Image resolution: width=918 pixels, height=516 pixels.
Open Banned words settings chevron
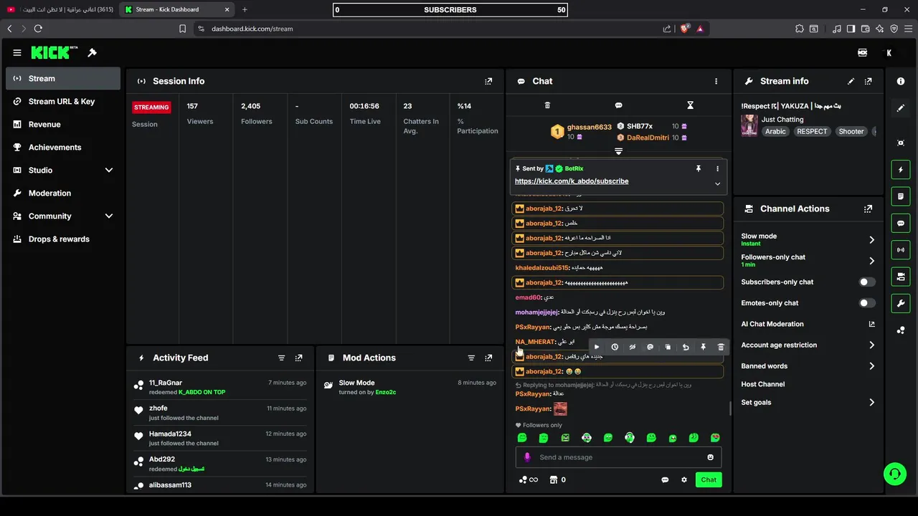(871, 365)
